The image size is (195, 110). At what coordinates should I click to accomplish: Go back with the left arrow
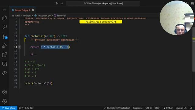coord(57,3)
